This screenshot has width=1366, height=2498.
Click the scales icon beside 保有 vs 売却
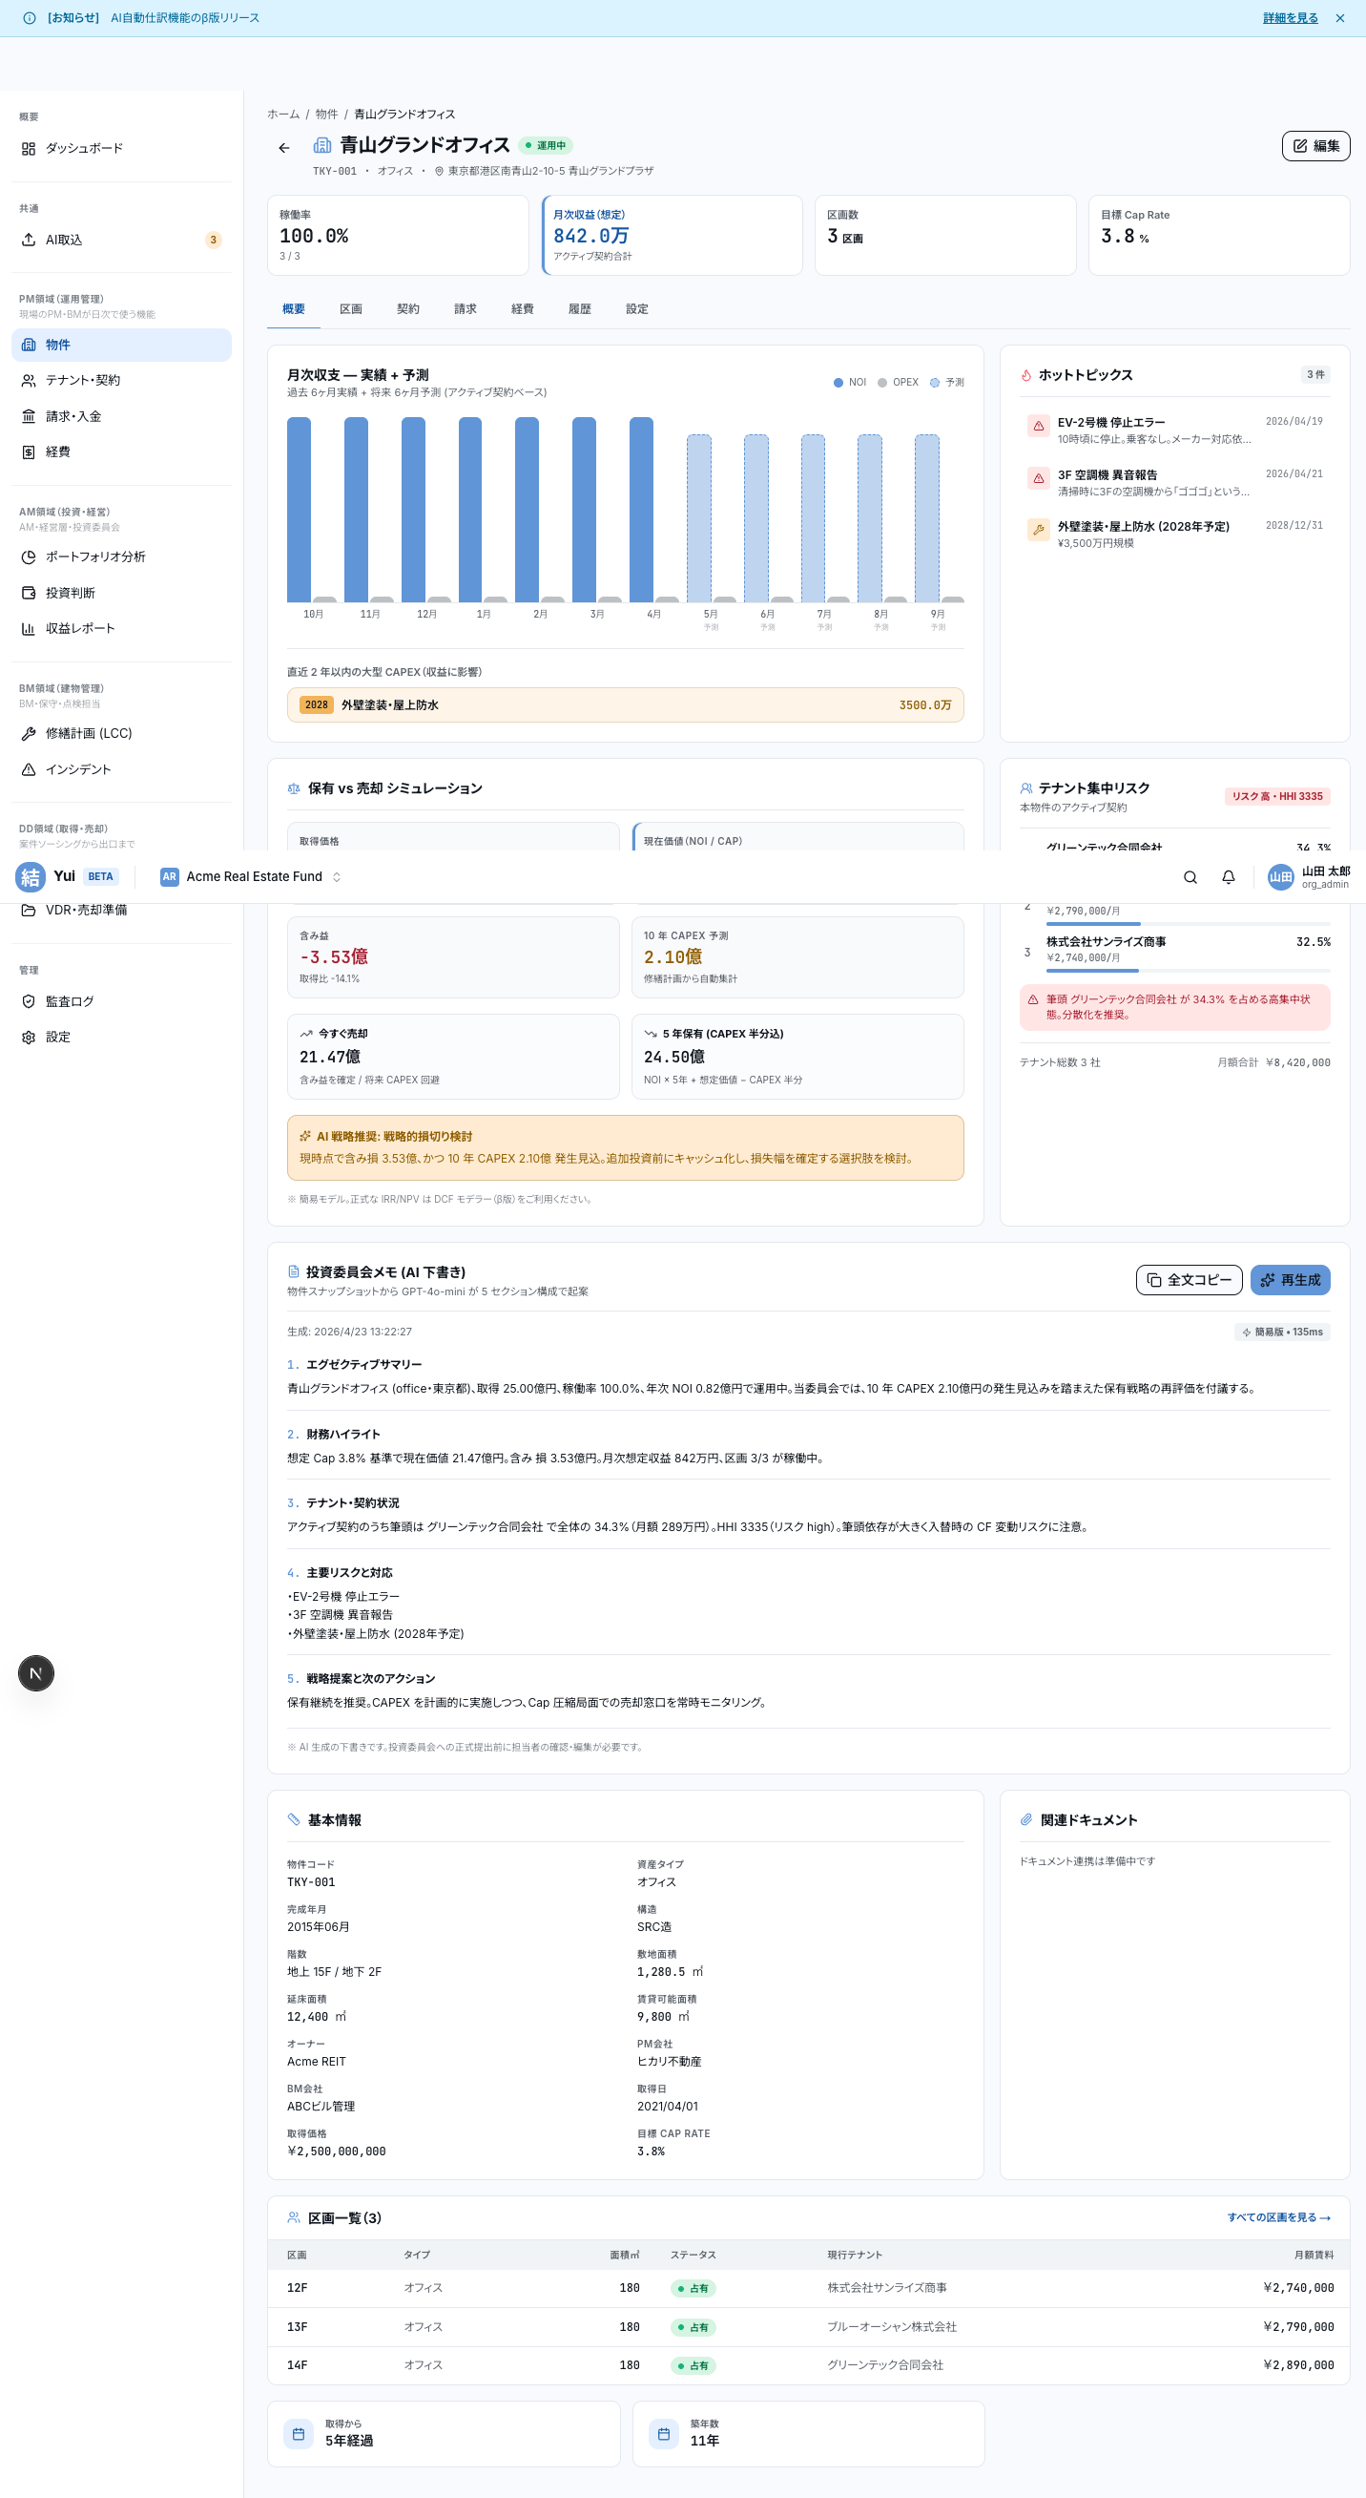294,788
